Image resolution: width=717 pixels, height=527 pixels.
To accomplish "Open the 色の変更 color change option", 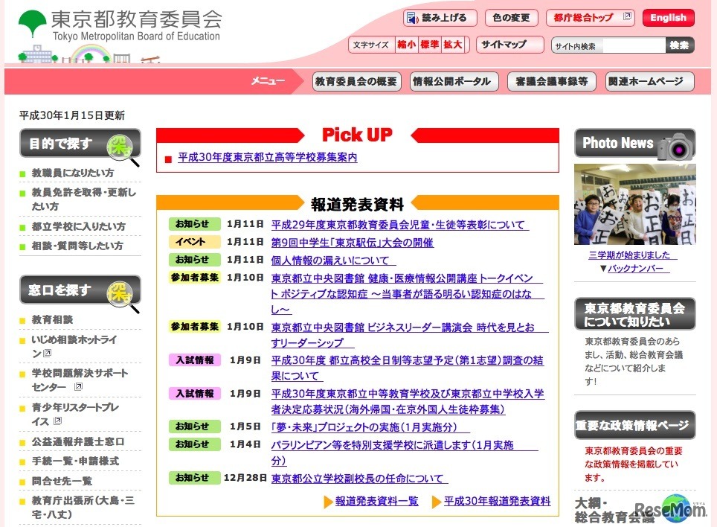I will click(511, 17).
